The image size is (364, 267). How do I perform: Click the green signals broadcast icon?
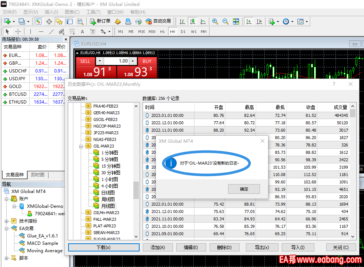pyautogui.click(x=138, y=21)
